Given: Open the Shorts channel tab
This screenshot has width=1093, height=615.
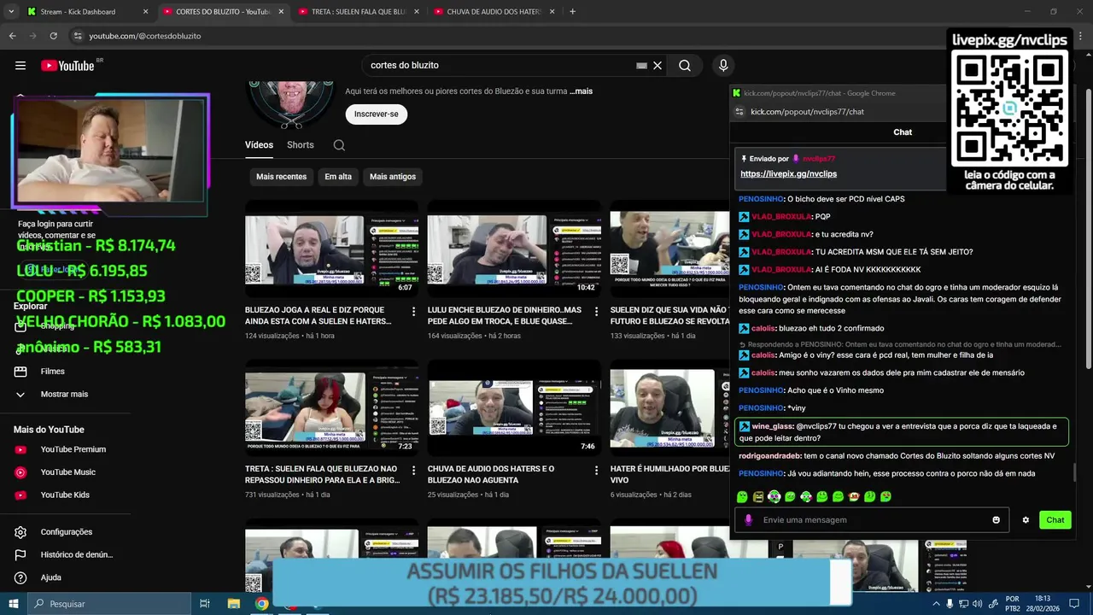Looking at the screenshot, I should click(301, 145).
